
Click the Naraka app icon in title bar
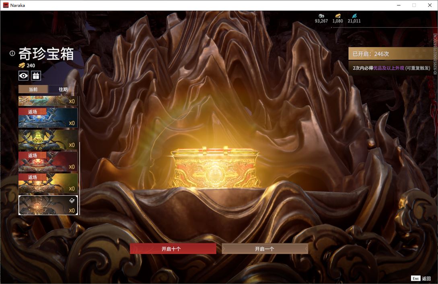pyautogui.click(x=6, y=5)
